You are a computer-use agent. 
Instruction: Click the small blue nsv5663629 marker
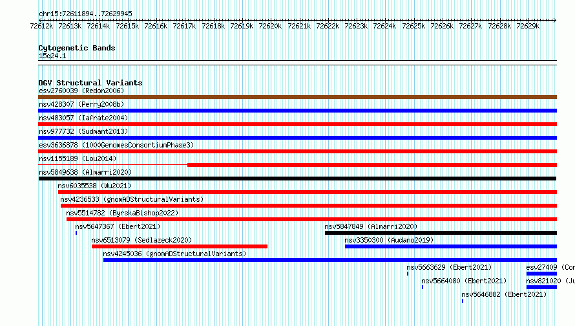click(408, 274)
